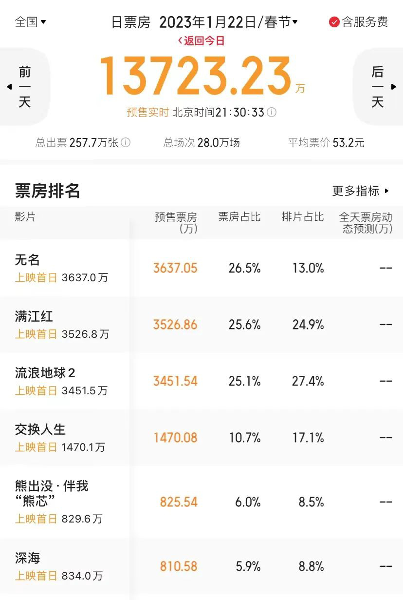The height and width of the screenshot is (600, 403).
Task: Sort by 票房占比 column header
Action: click(x=239, y=217)
